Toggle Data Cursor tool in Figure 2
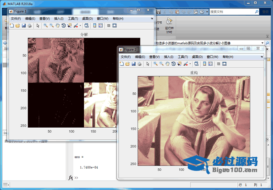The height and width of the screenshot is (190, 273). click(180, 64)
